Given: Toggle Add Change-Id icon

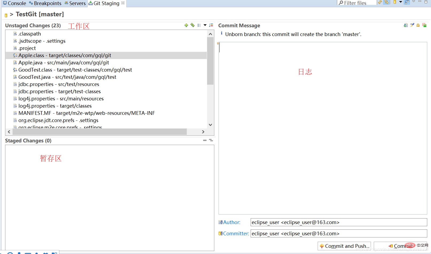Looking at the screenshot, I should [424, 25].
